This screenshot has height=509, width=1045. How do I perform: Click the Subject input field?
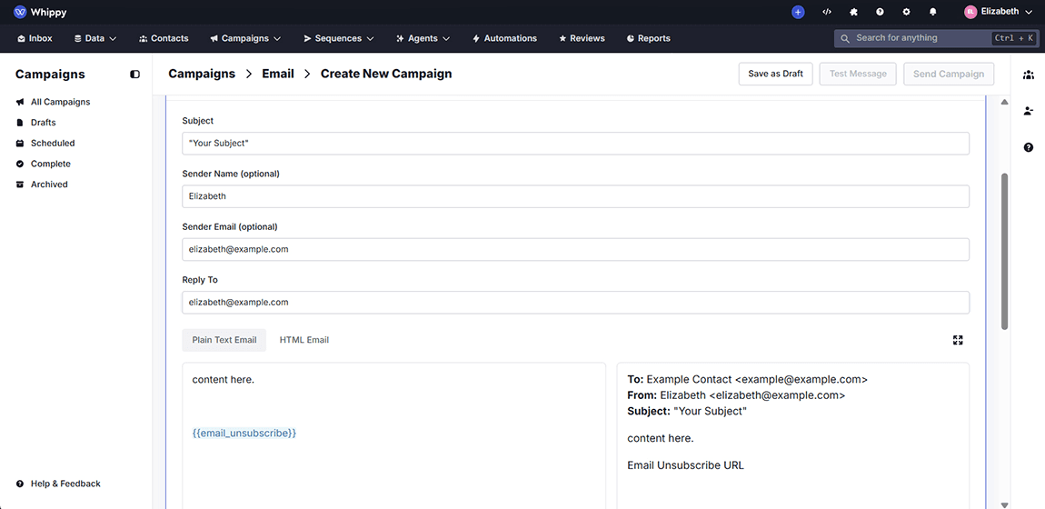(x=576, y=144)
